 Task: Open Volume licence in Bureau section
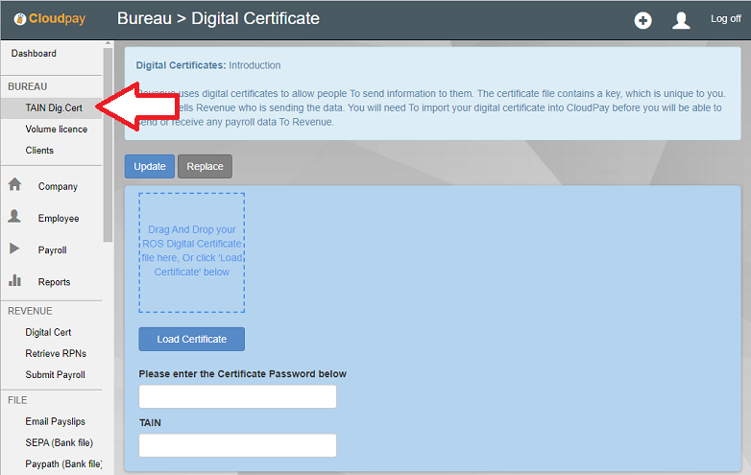tap(56, 130)
